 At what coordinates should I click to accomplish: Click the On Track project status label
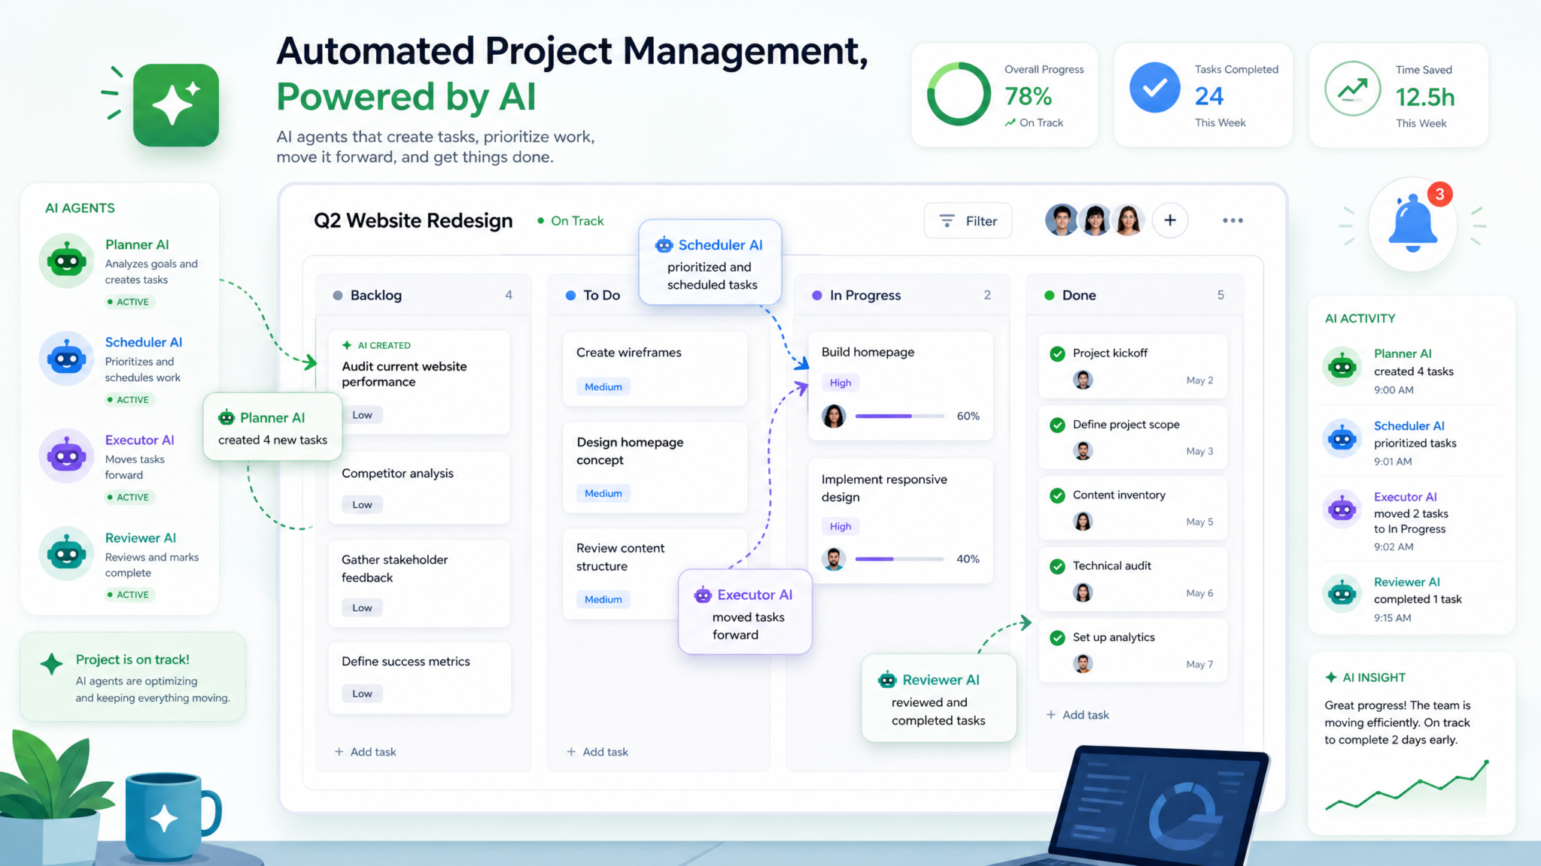(x=570, y=221)
